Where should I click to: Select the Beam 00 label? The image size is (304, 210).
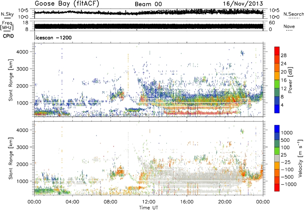coord(148,4)
